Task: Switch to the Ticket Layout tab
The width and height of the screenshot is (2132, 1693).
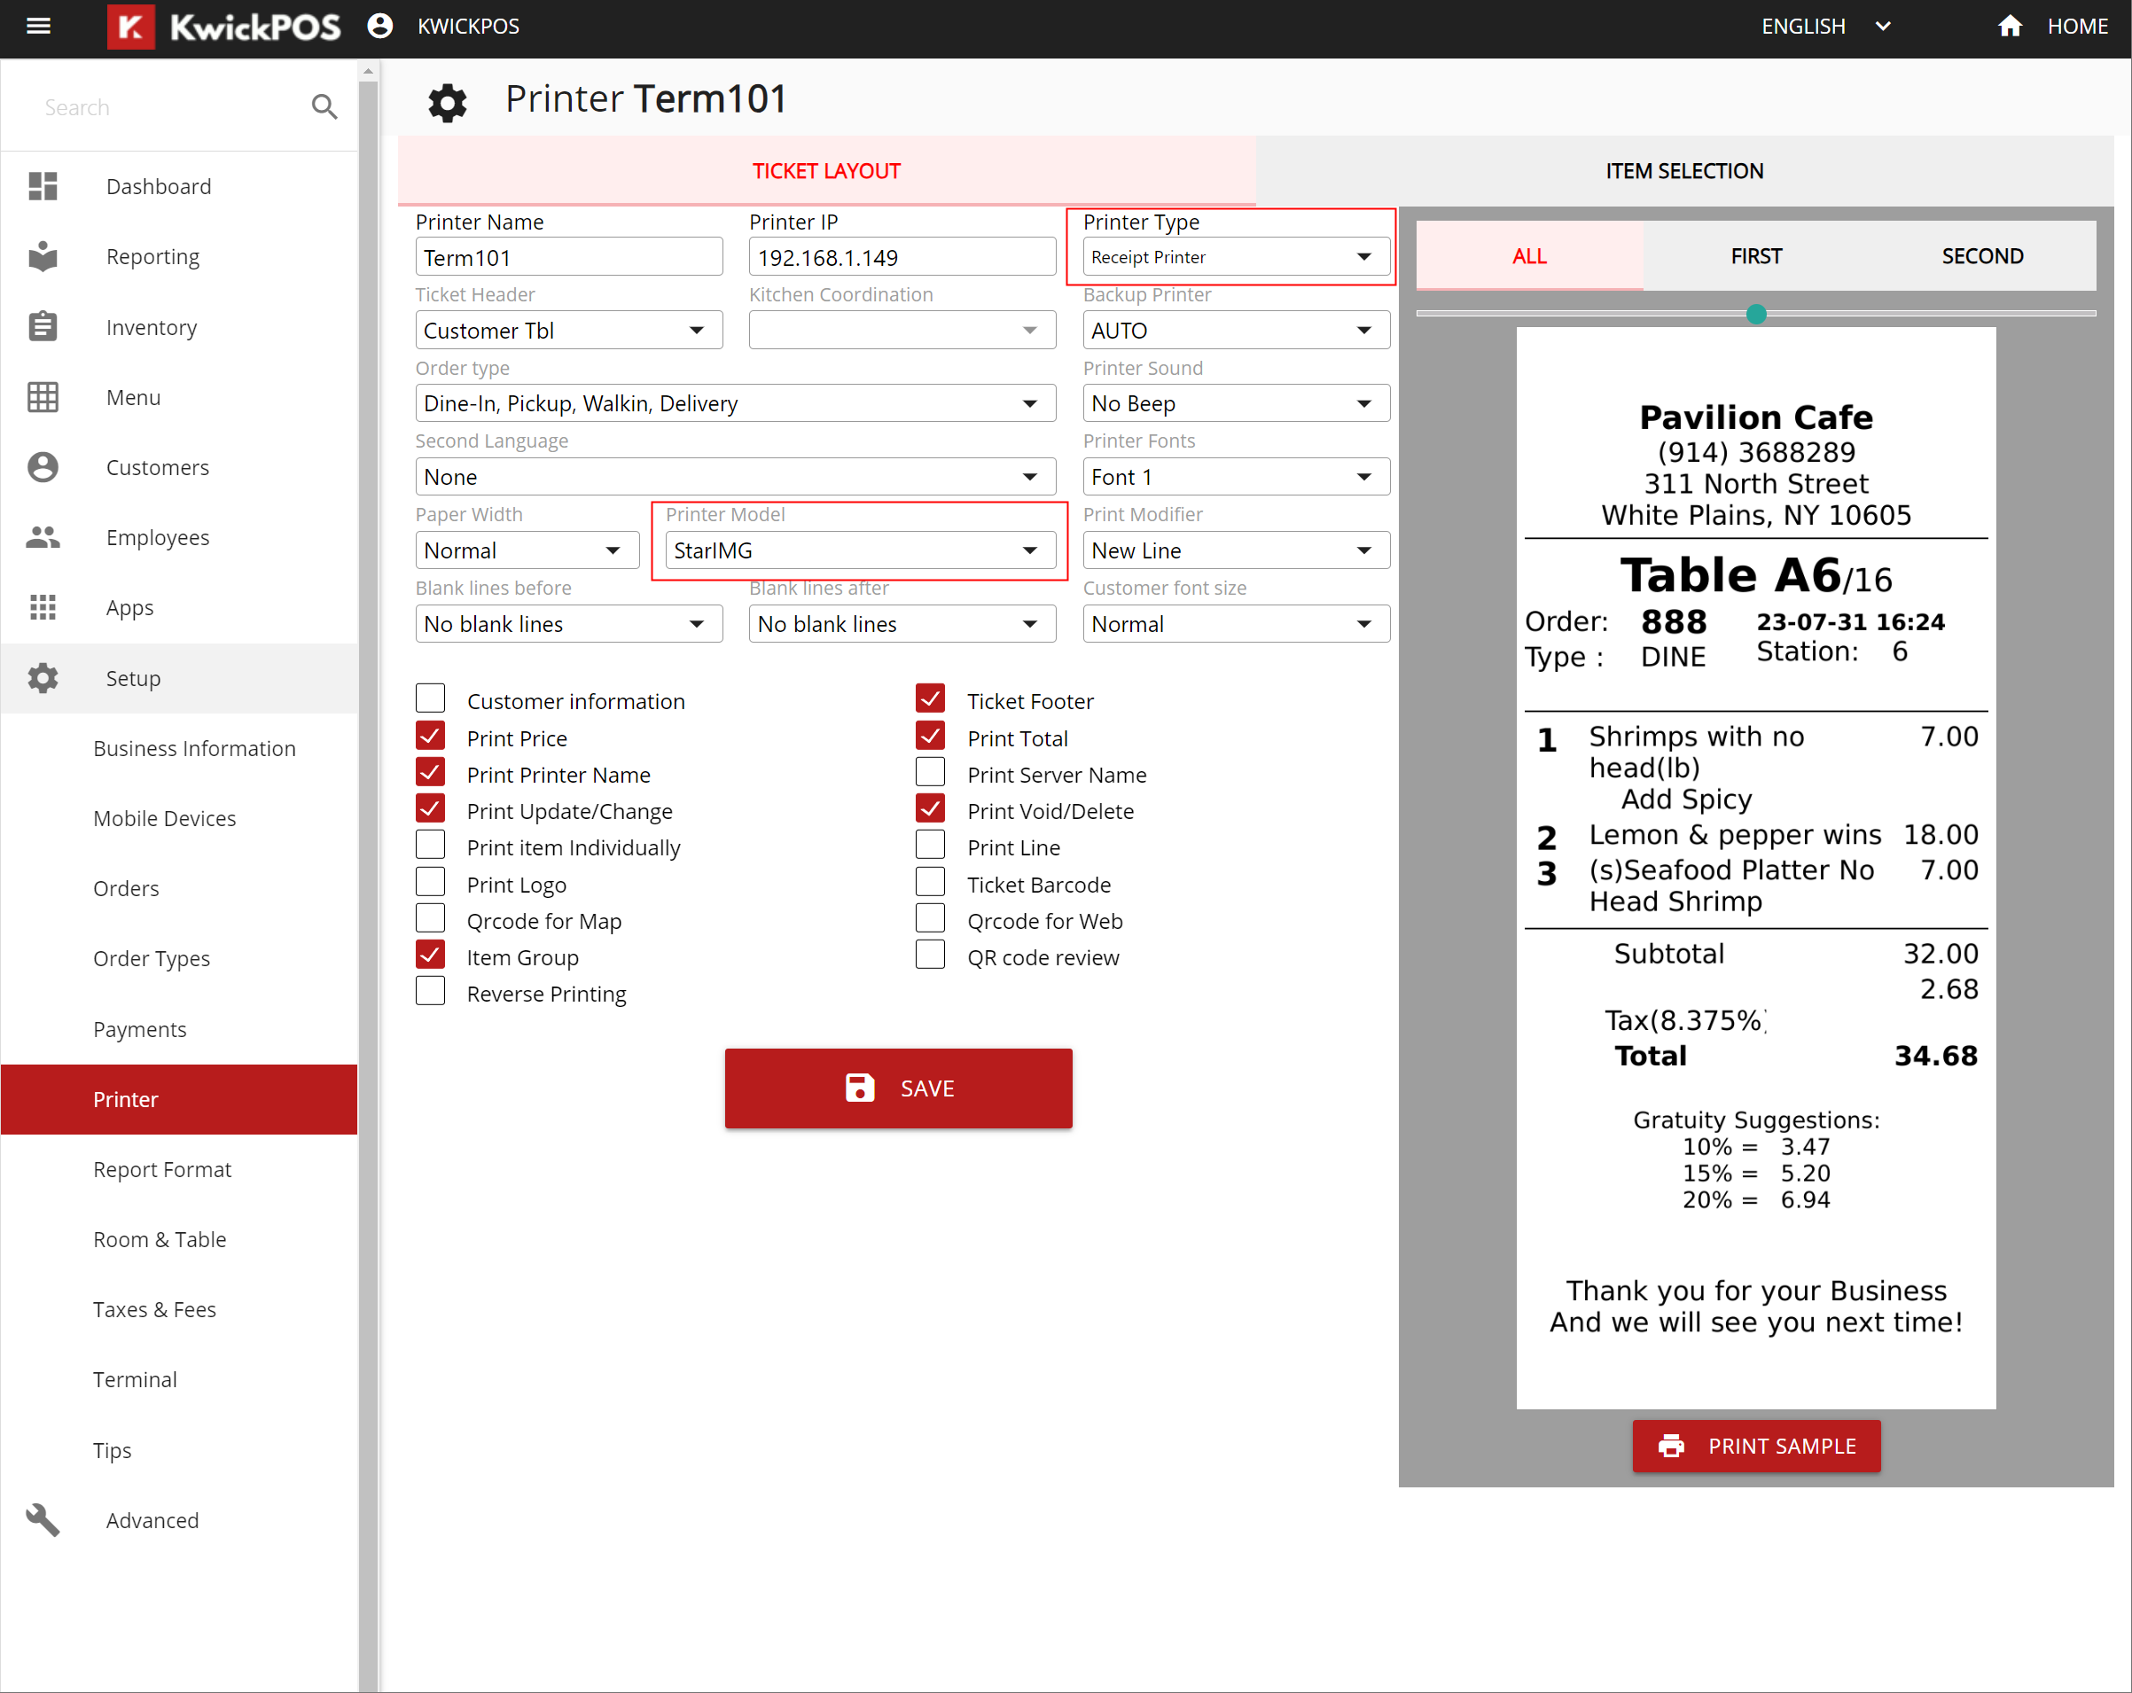Action: [x=827, y=171]
